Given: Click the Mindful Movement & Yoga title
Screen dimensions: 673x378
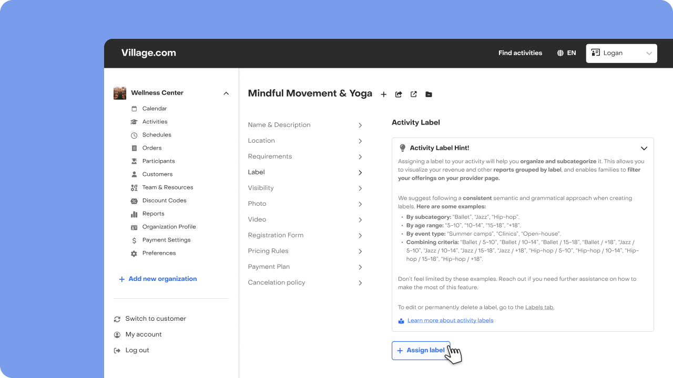Looking at the screenshot, I should coord(310,93).
